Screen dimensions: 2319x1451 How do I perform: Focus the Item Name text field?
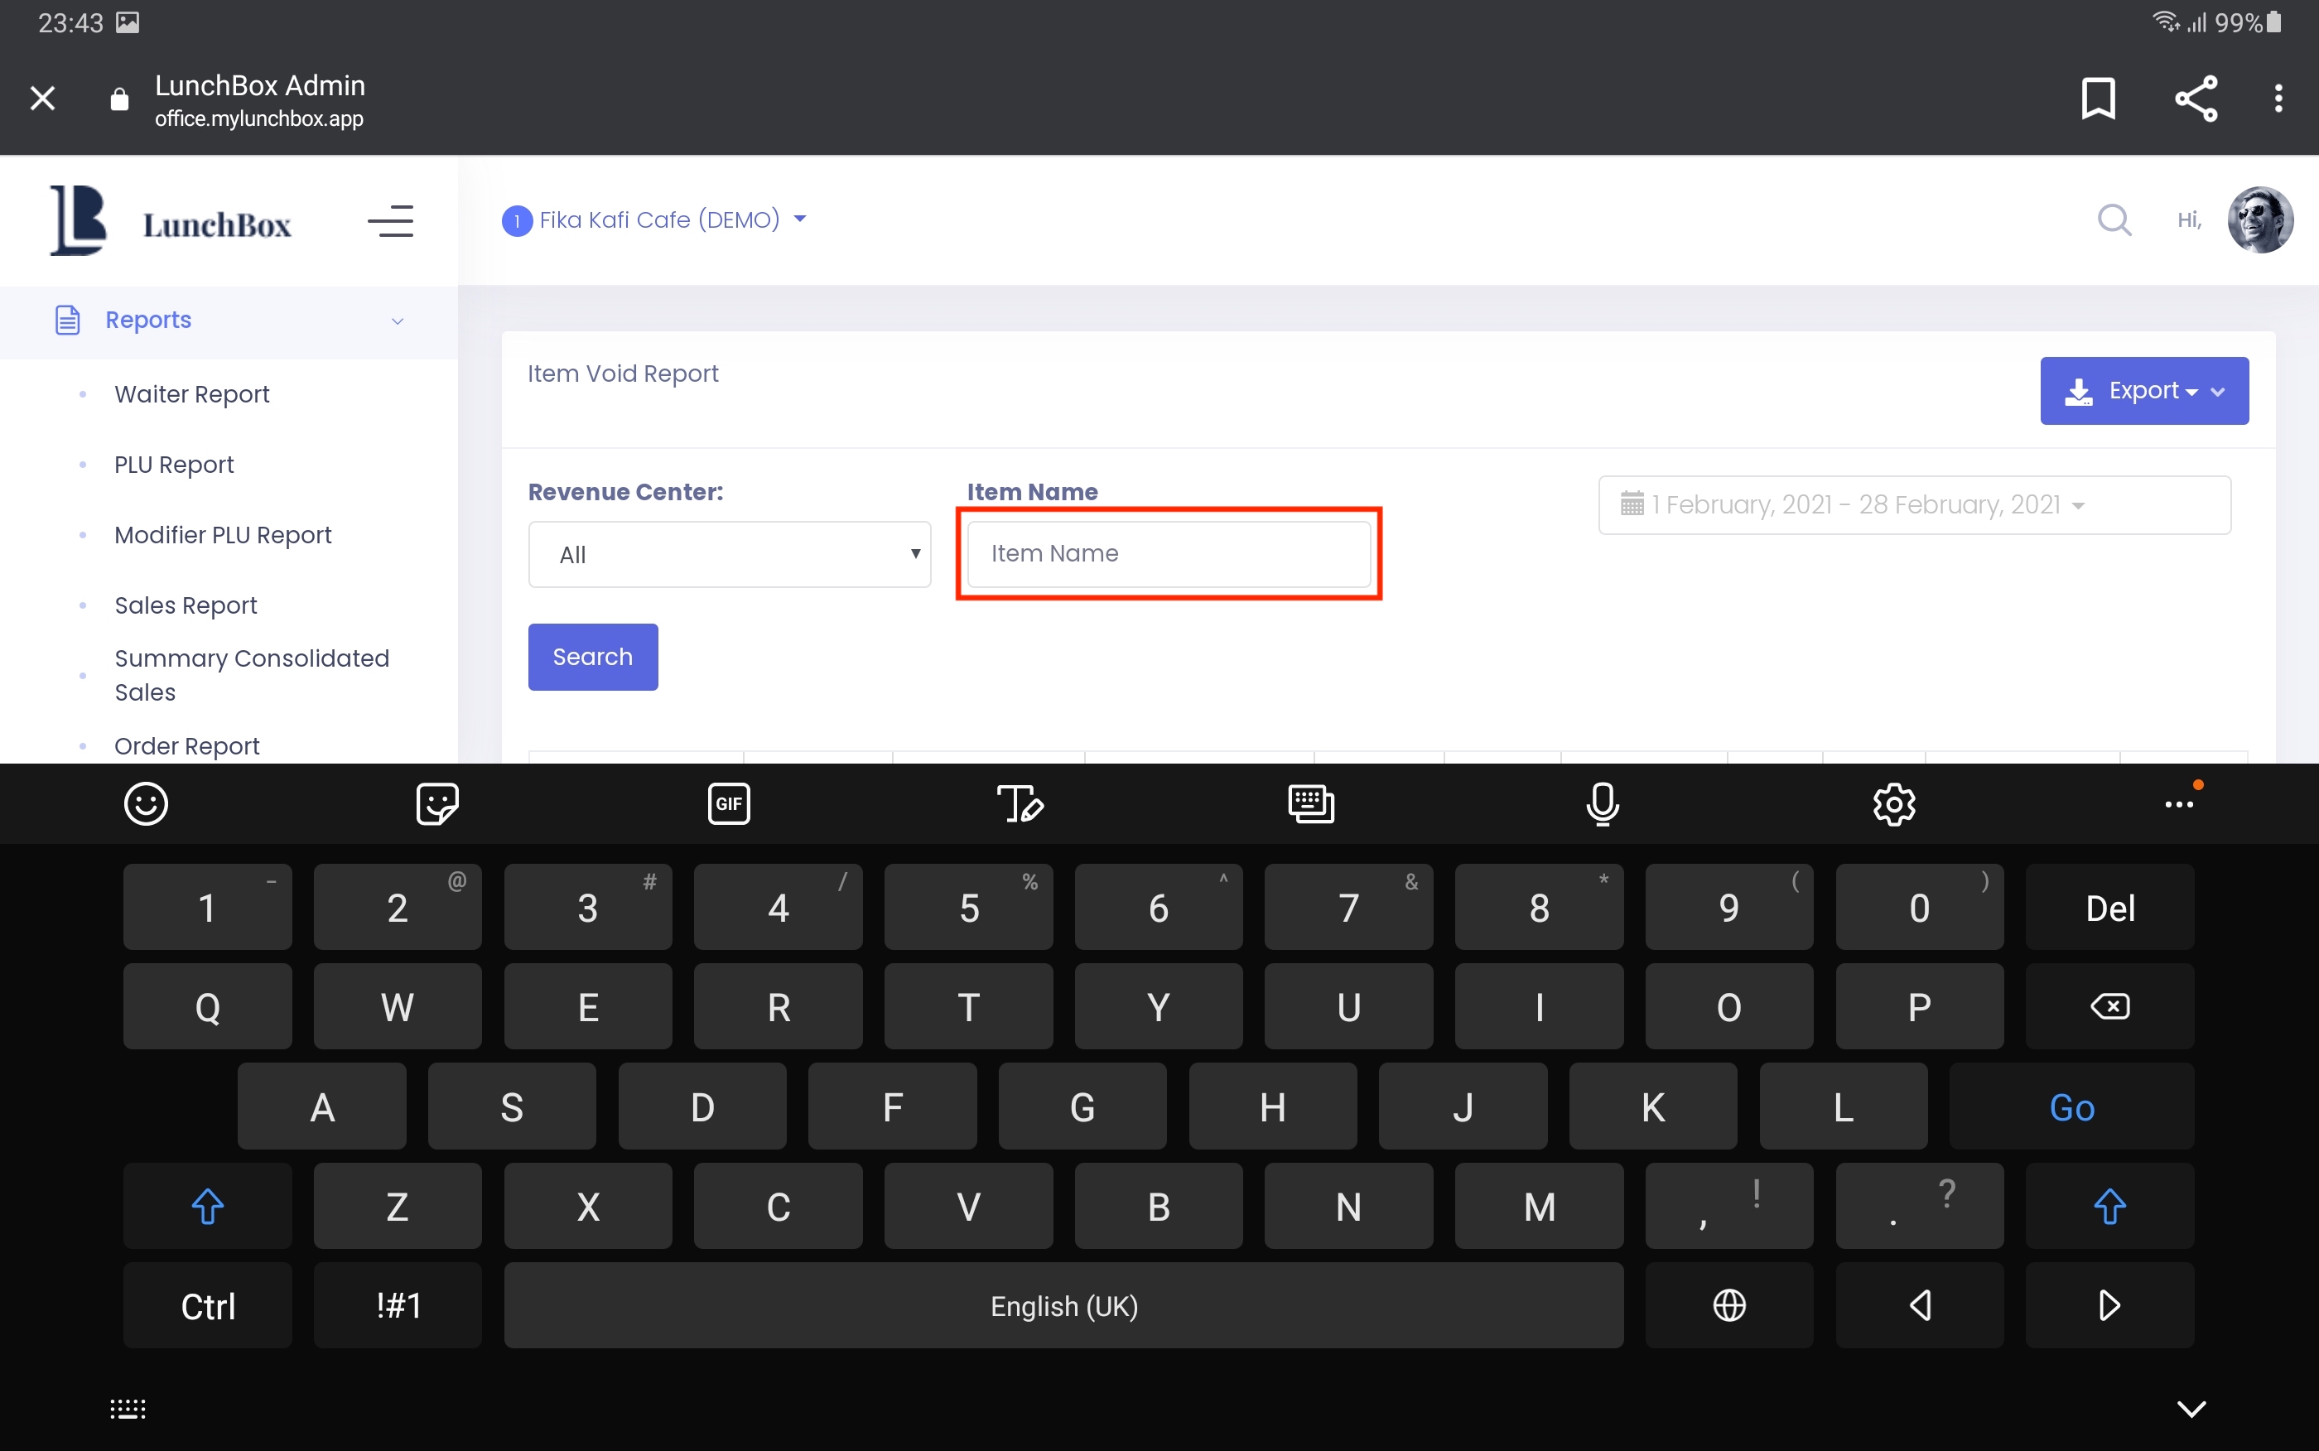[x=1168, y=554]
